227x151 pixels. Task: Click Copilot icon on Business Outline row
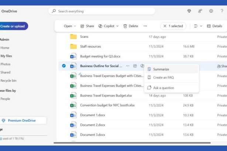[142, 66]
